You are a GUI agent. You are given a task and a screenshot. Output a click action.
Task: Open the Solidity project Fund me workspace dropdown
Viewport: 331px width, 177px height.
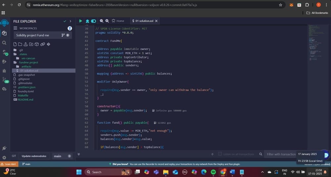[43, 35]
